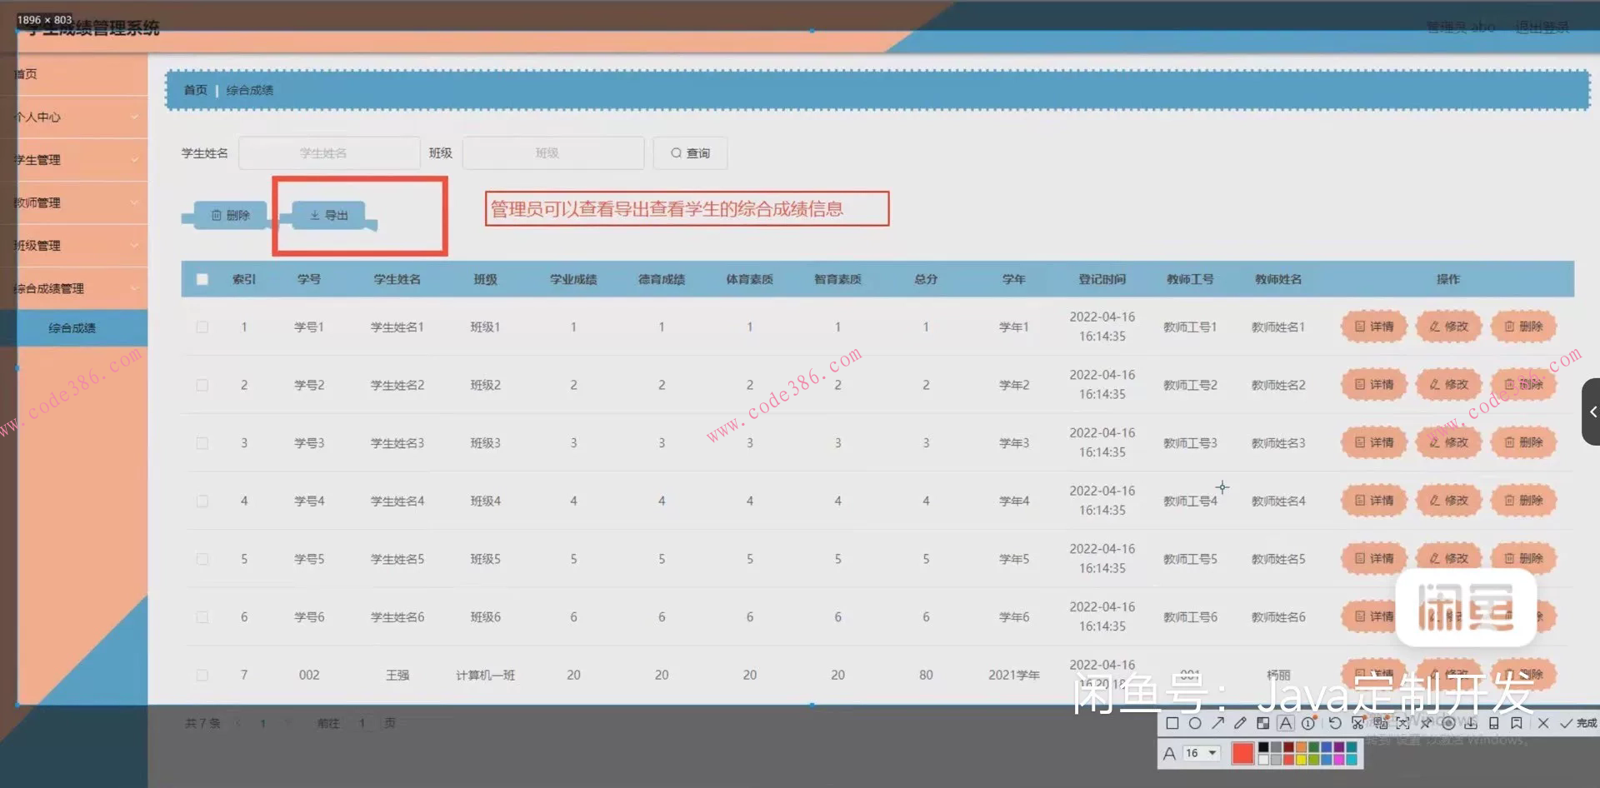This screenshot has width=1600, height=788.
Task: Focus the 学生姓名 search input
Action: pyautogui.click(x=329, y=153)
